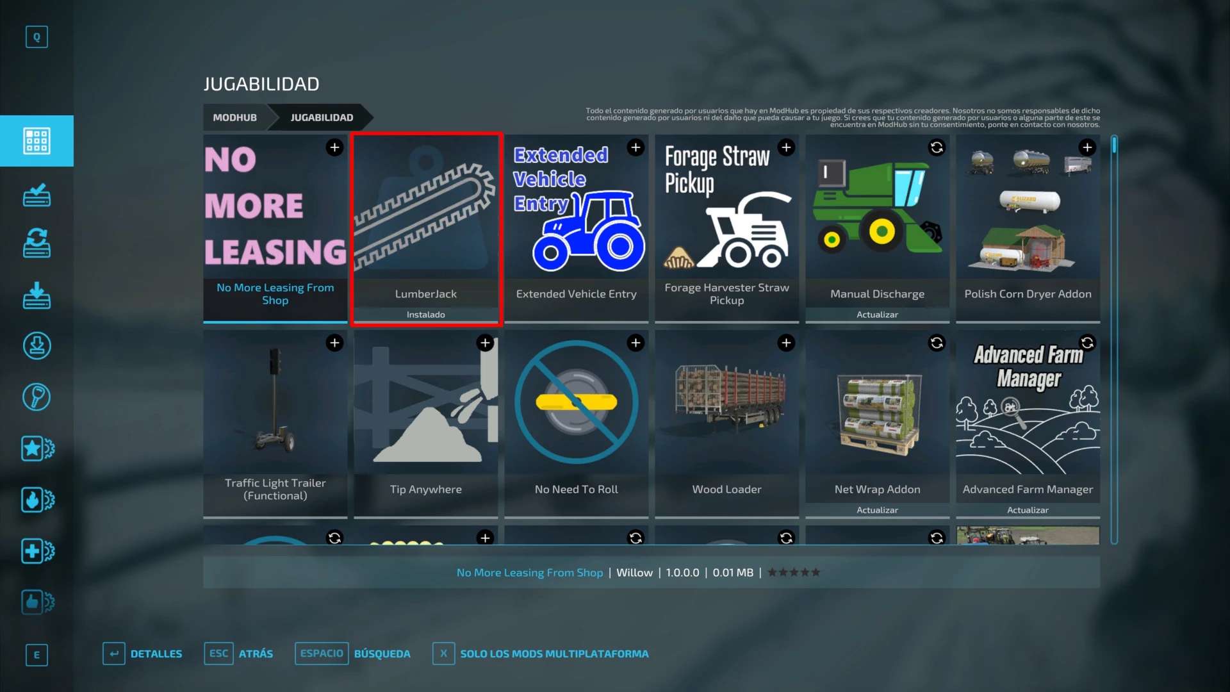The height and width of the screenshot is (692, 1230).
Task: Select the all mods grid icon
Action: click(37, 141)
